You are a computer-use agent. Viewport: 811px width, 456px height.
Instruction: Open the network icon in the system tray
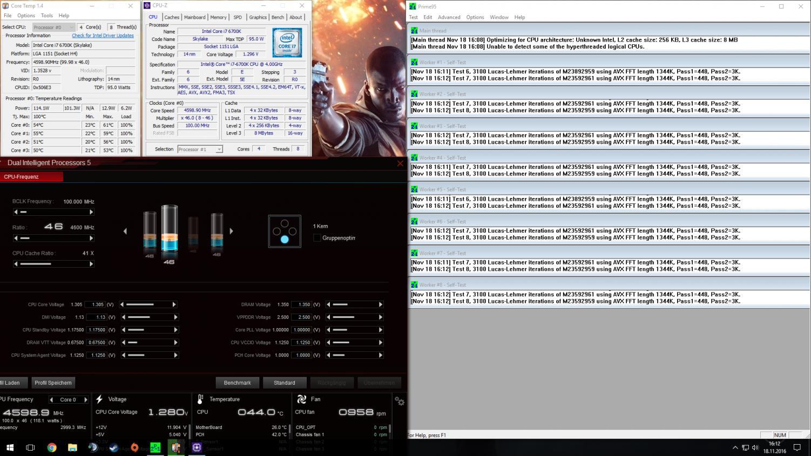[x=745, y=447]
